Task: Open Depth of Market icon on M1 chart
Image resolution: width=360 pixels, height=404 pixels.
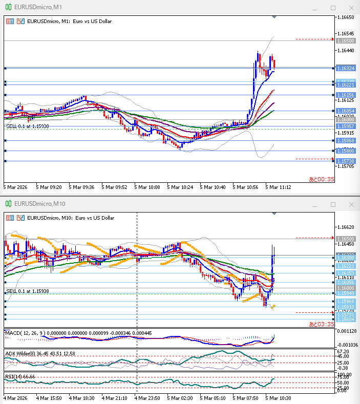Action: pos(20,22)
